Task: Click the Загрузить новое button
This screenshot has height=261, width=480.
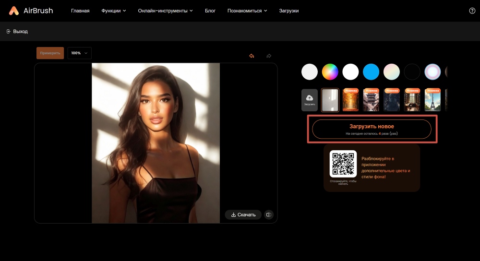Action: 372,129
